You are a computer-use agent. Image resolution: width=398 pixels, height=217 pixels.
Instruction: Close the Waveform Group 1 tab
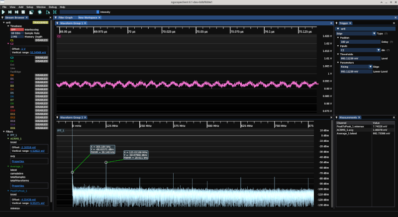85,23
